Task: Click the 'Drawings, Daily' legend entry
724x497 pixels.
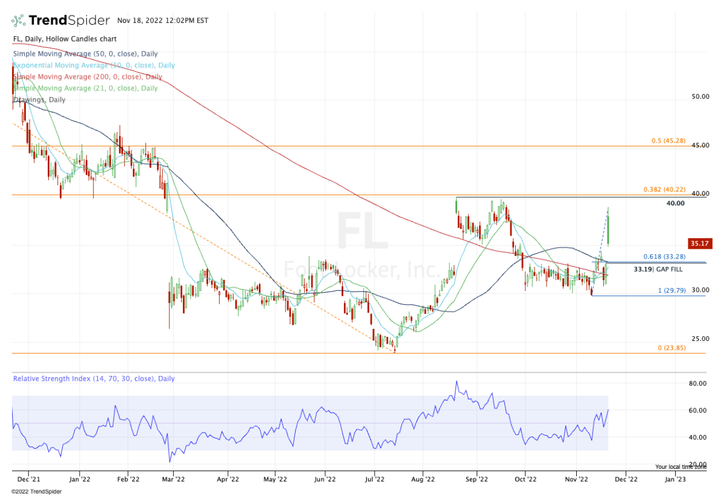Action: pyautogui.click(x=39, y=99)
